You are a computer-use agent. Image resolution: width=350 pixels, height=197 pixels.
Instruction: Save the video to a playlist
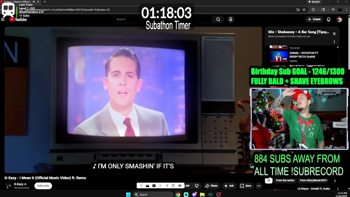(x=246, y=186)
